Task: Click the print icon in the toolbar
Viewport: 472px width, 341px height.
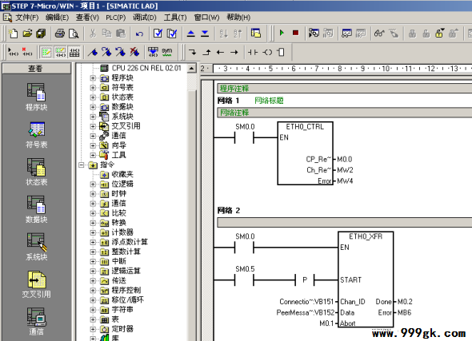Action: click(x=60, y=34)
